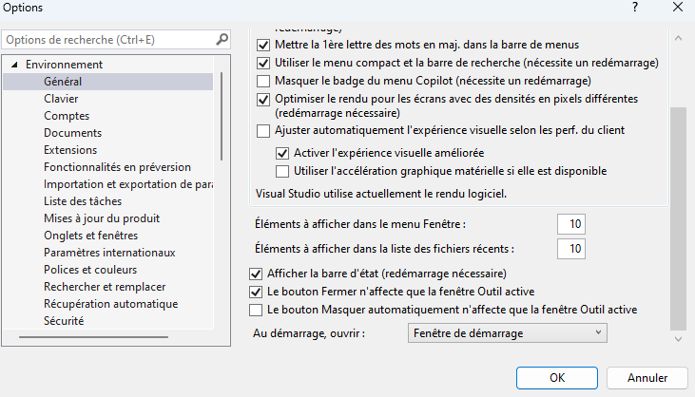Click the search magnifier icon
Screen dimensions: 695x397
pyautogui.click(x=222, y=40)
